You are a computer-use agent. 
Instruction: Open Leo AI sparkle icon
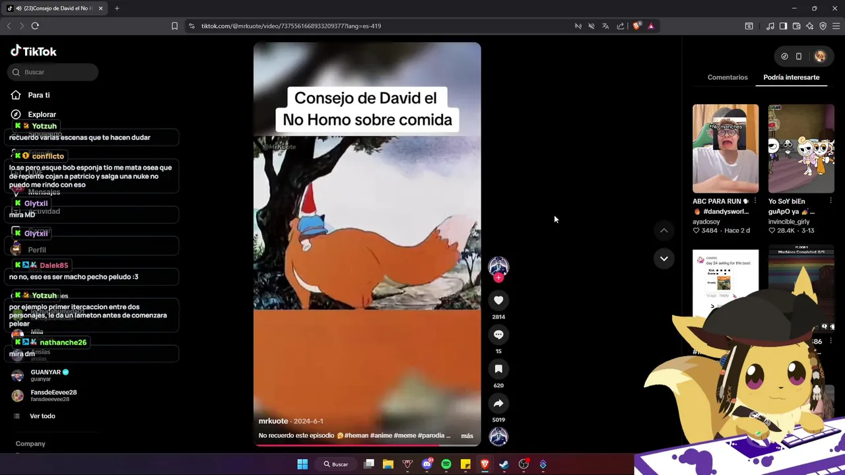pos(809,26)
